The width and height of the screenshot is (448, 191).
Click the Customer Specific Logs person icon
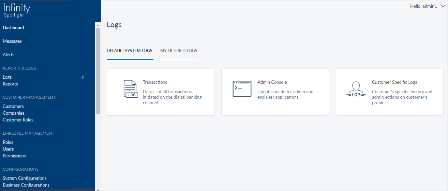(356, 89)
